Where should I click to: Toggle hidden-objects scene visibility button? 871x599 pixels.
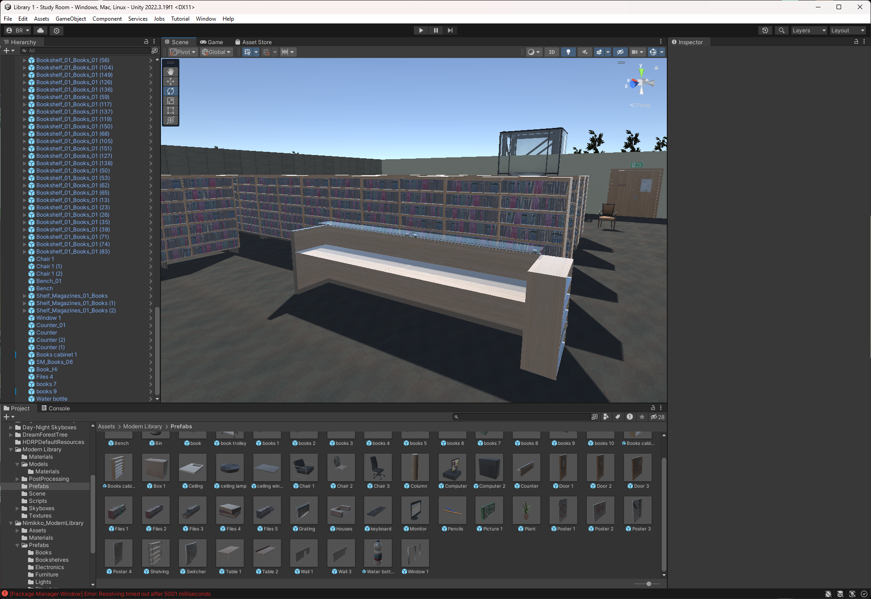coord(620,52)
